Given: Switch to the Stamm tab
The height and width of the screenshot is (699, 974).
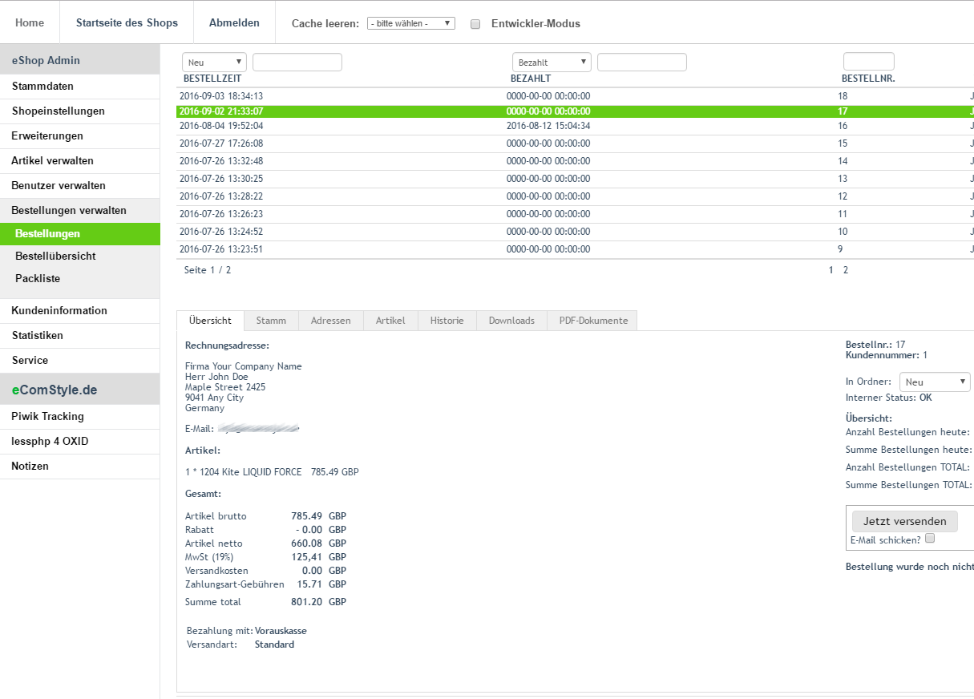Looking at the screenshot, I should point(271,321).
